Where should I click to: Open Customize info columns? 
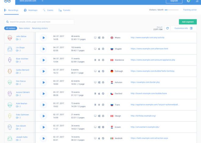(x=183, y=28)
